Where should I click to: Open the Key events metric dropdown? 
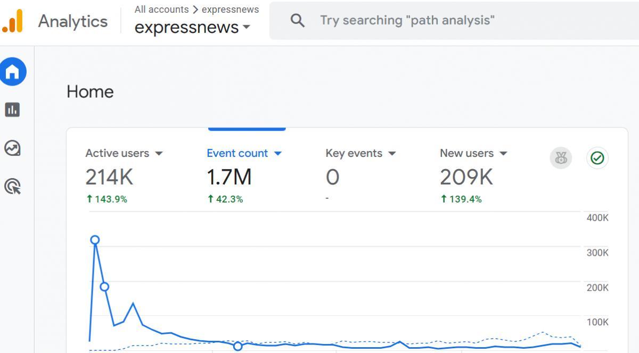point(392,154)
